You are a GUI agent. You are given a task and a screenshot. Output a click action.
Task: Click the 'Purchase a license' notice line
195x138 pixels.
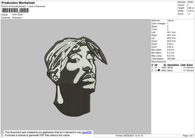tap(37, 135)
